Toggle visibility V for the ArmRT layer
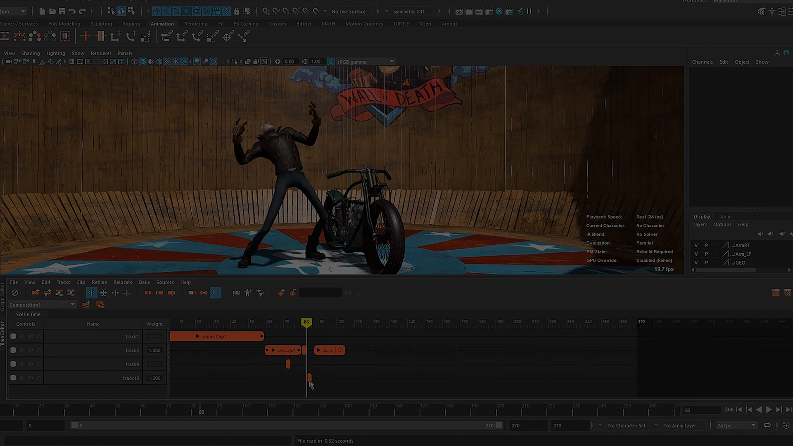This screenshot has width=793, height=446. pos(696,245)
